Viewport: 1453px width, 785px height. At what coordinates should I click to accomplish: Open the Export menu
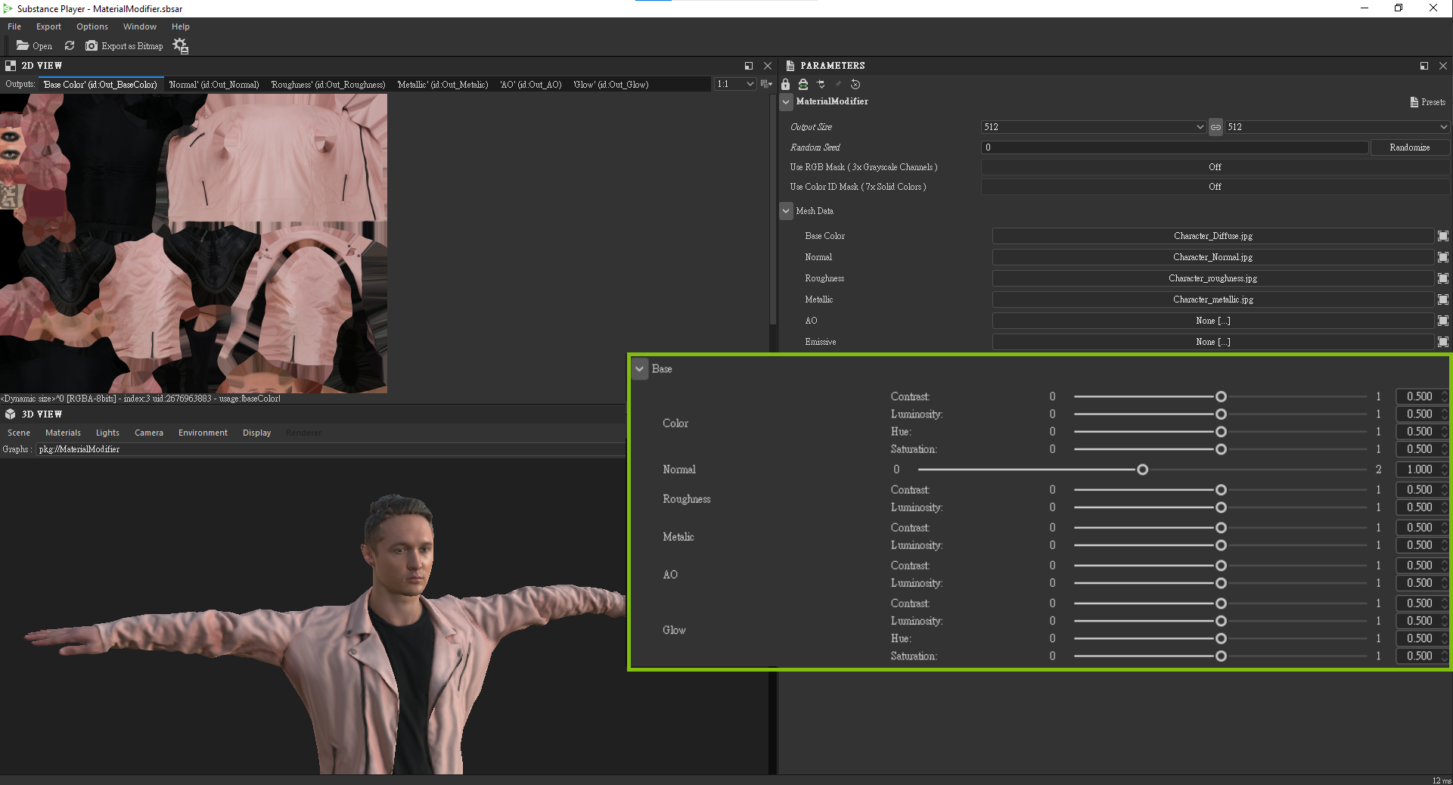pyautogui.click(x=48, y=26)
